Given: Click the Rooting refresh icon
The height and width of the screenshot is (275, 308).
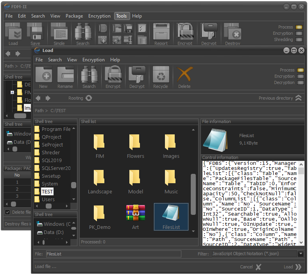Looking at the screenshot, I should pos(89,98).
